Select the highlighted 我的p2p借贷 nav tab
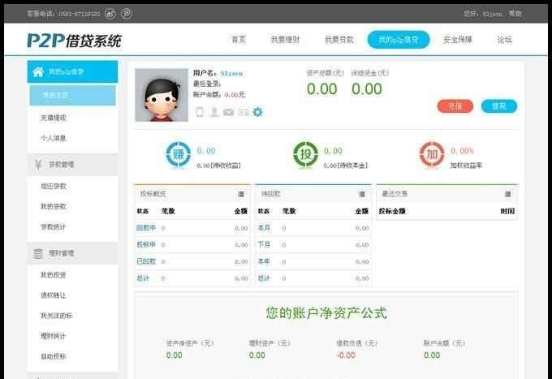This screenshot has width=552, height=379. point(399,40)
